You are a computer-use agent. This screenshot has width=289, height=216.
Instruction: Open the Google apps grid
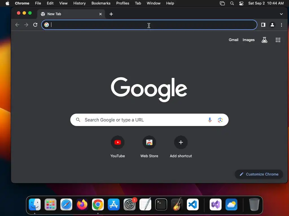coord(278,40)
